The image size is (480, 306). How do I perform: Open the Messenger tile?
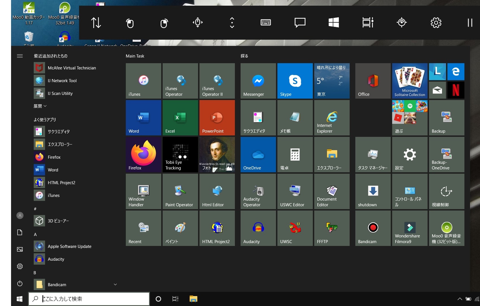(x=258, y=81)
